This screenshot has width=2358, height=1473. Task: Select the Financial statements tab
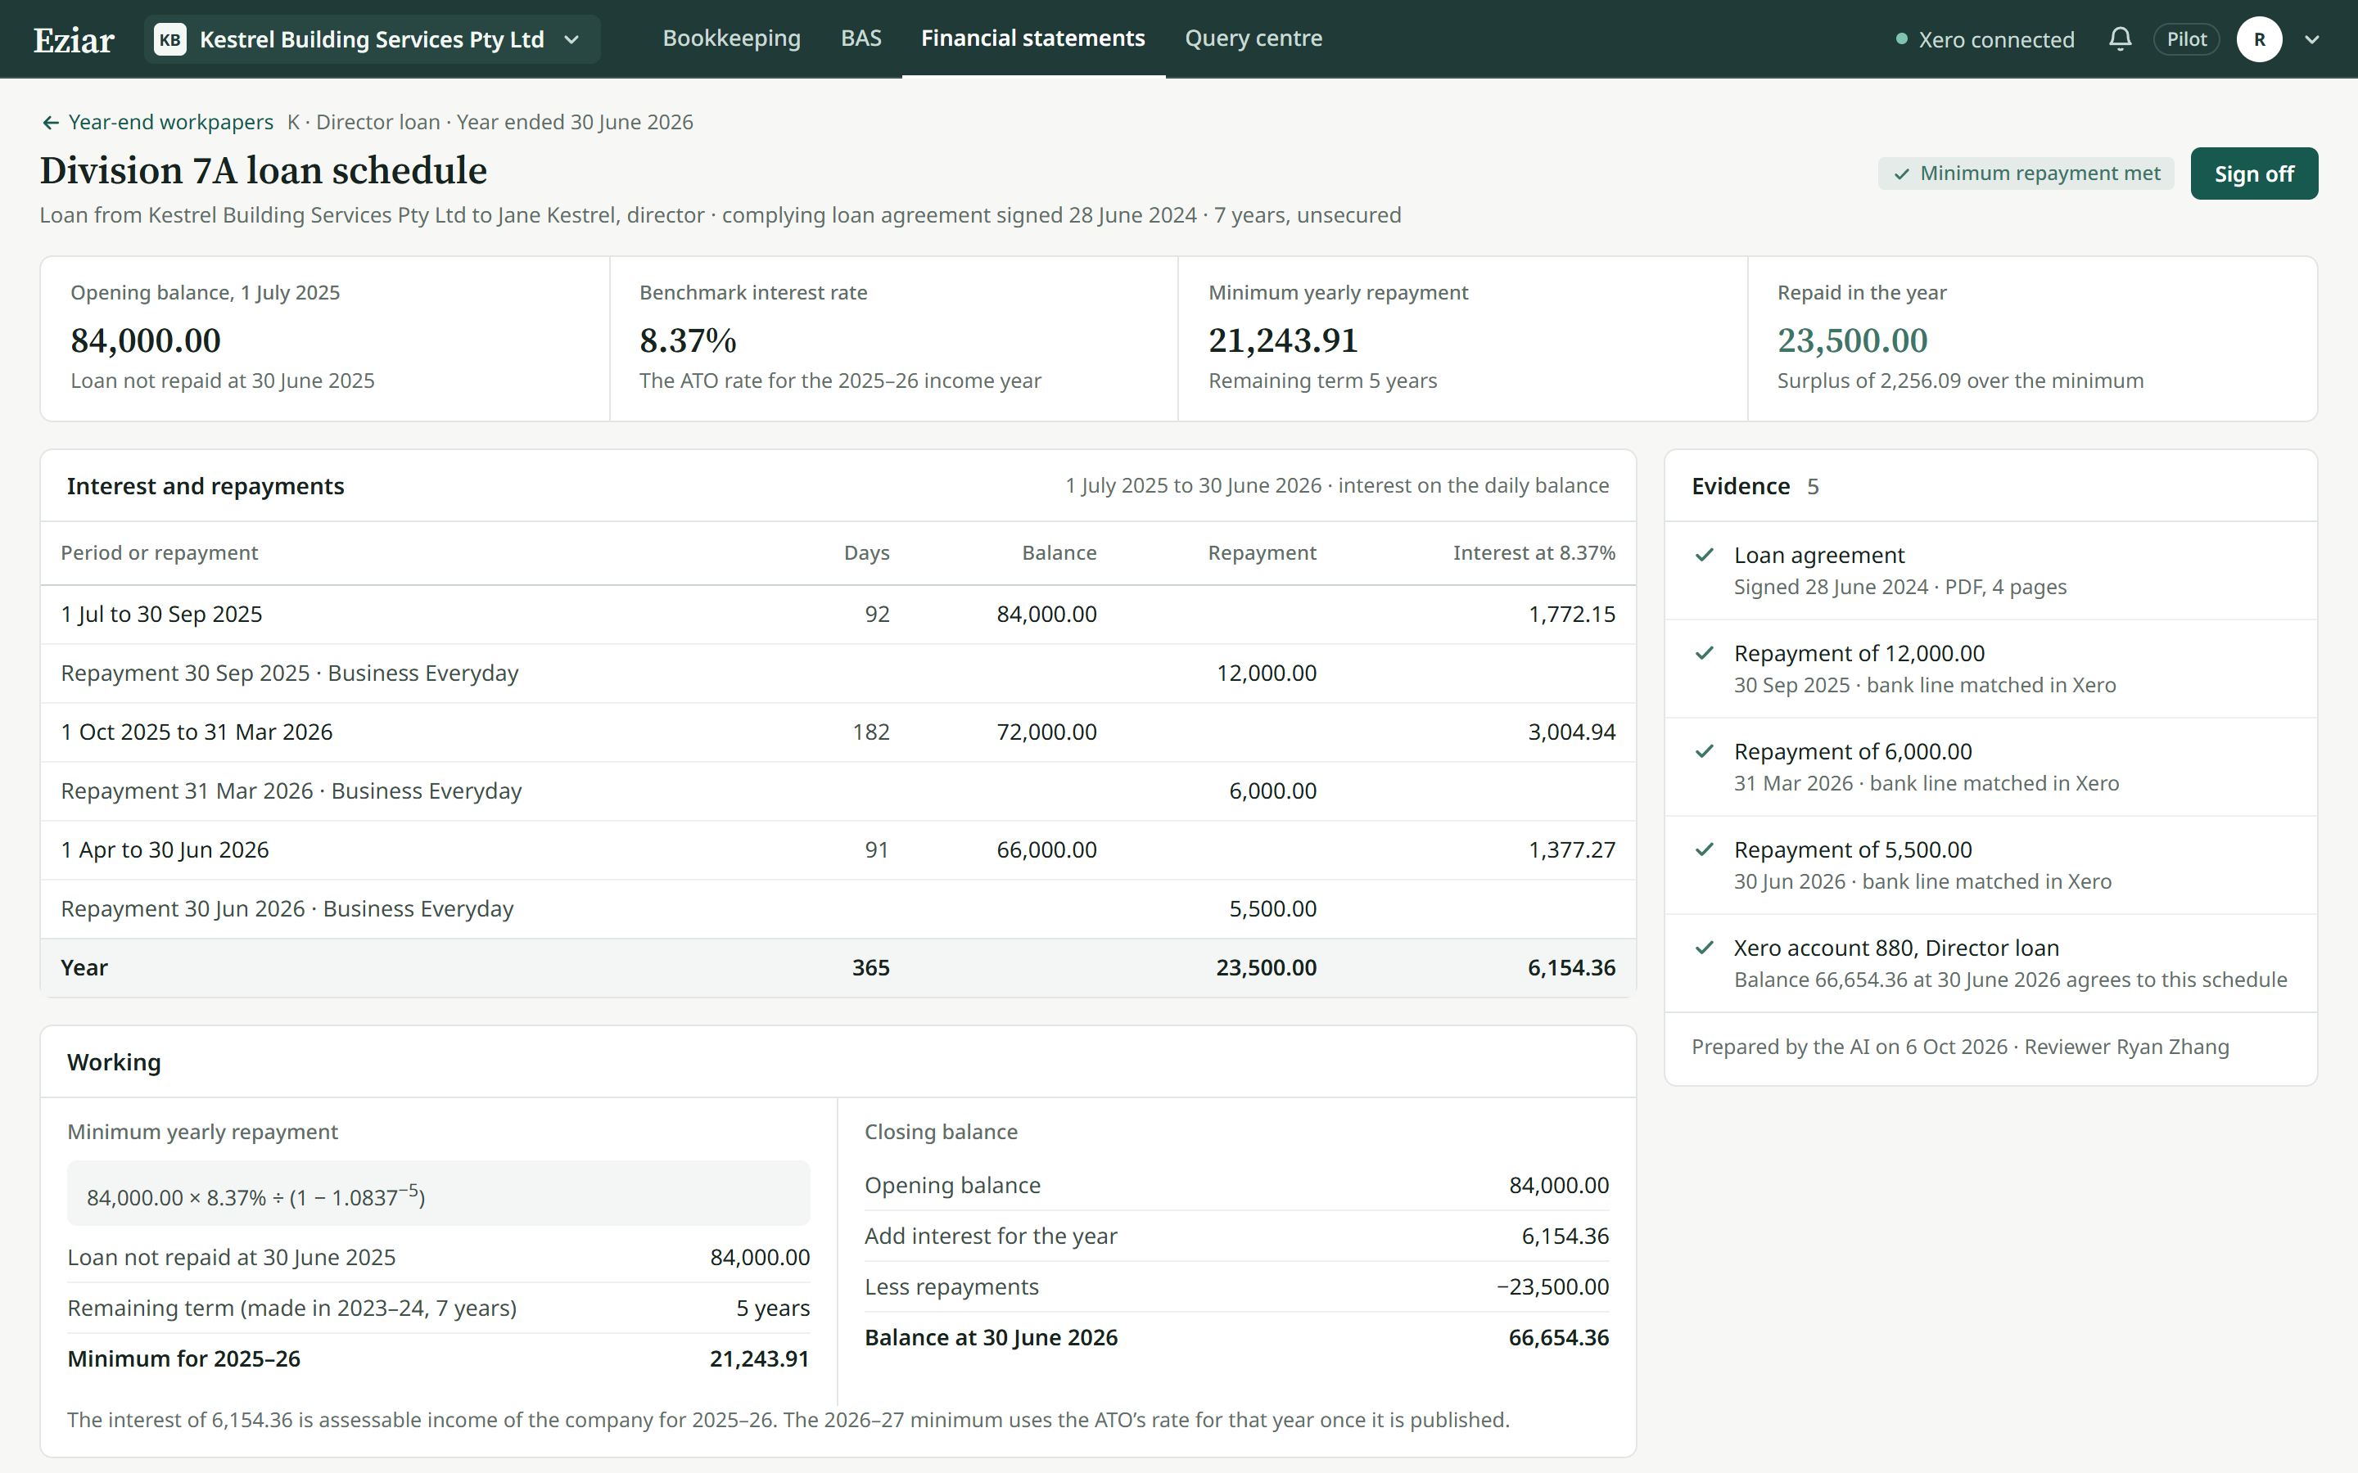(x=1032, y=38)
